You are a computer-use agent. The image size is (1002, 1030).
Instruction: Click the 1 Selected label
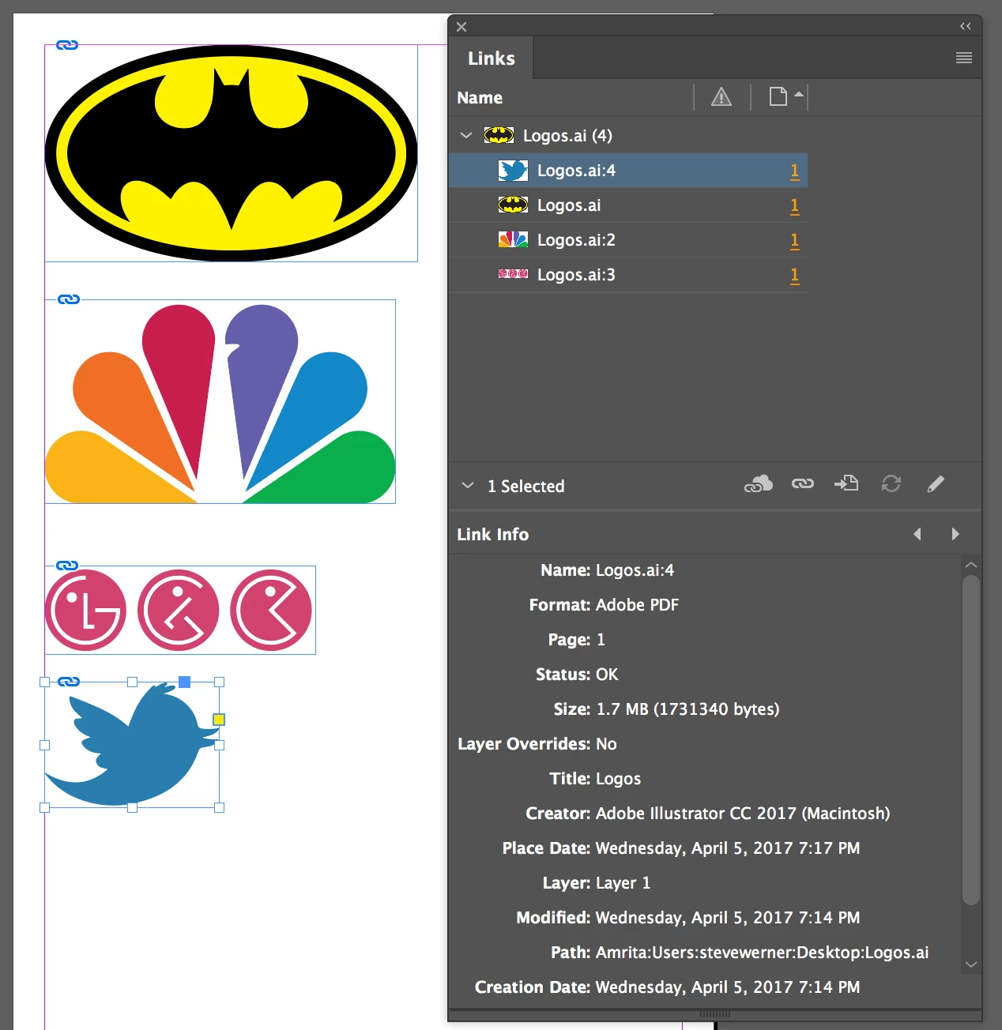tap(526, 487)
